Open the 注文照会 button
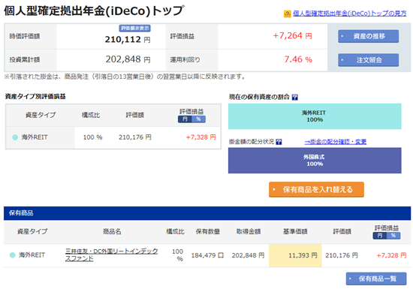413x289 pixels. click(368, 60)
